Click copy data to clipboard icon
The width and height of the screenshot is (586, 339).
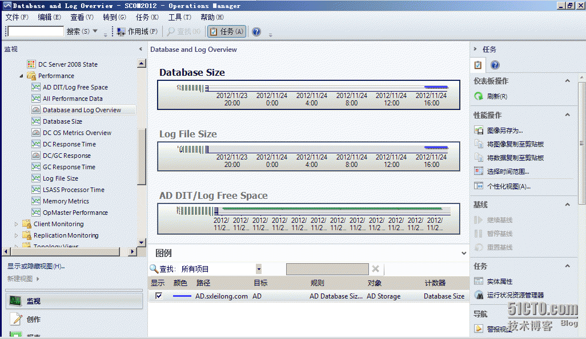[479, 157]
